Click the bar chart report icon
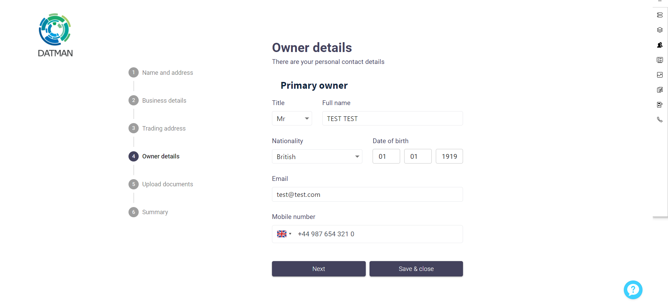This screenshot has height=307, width=668. [660, 90]
